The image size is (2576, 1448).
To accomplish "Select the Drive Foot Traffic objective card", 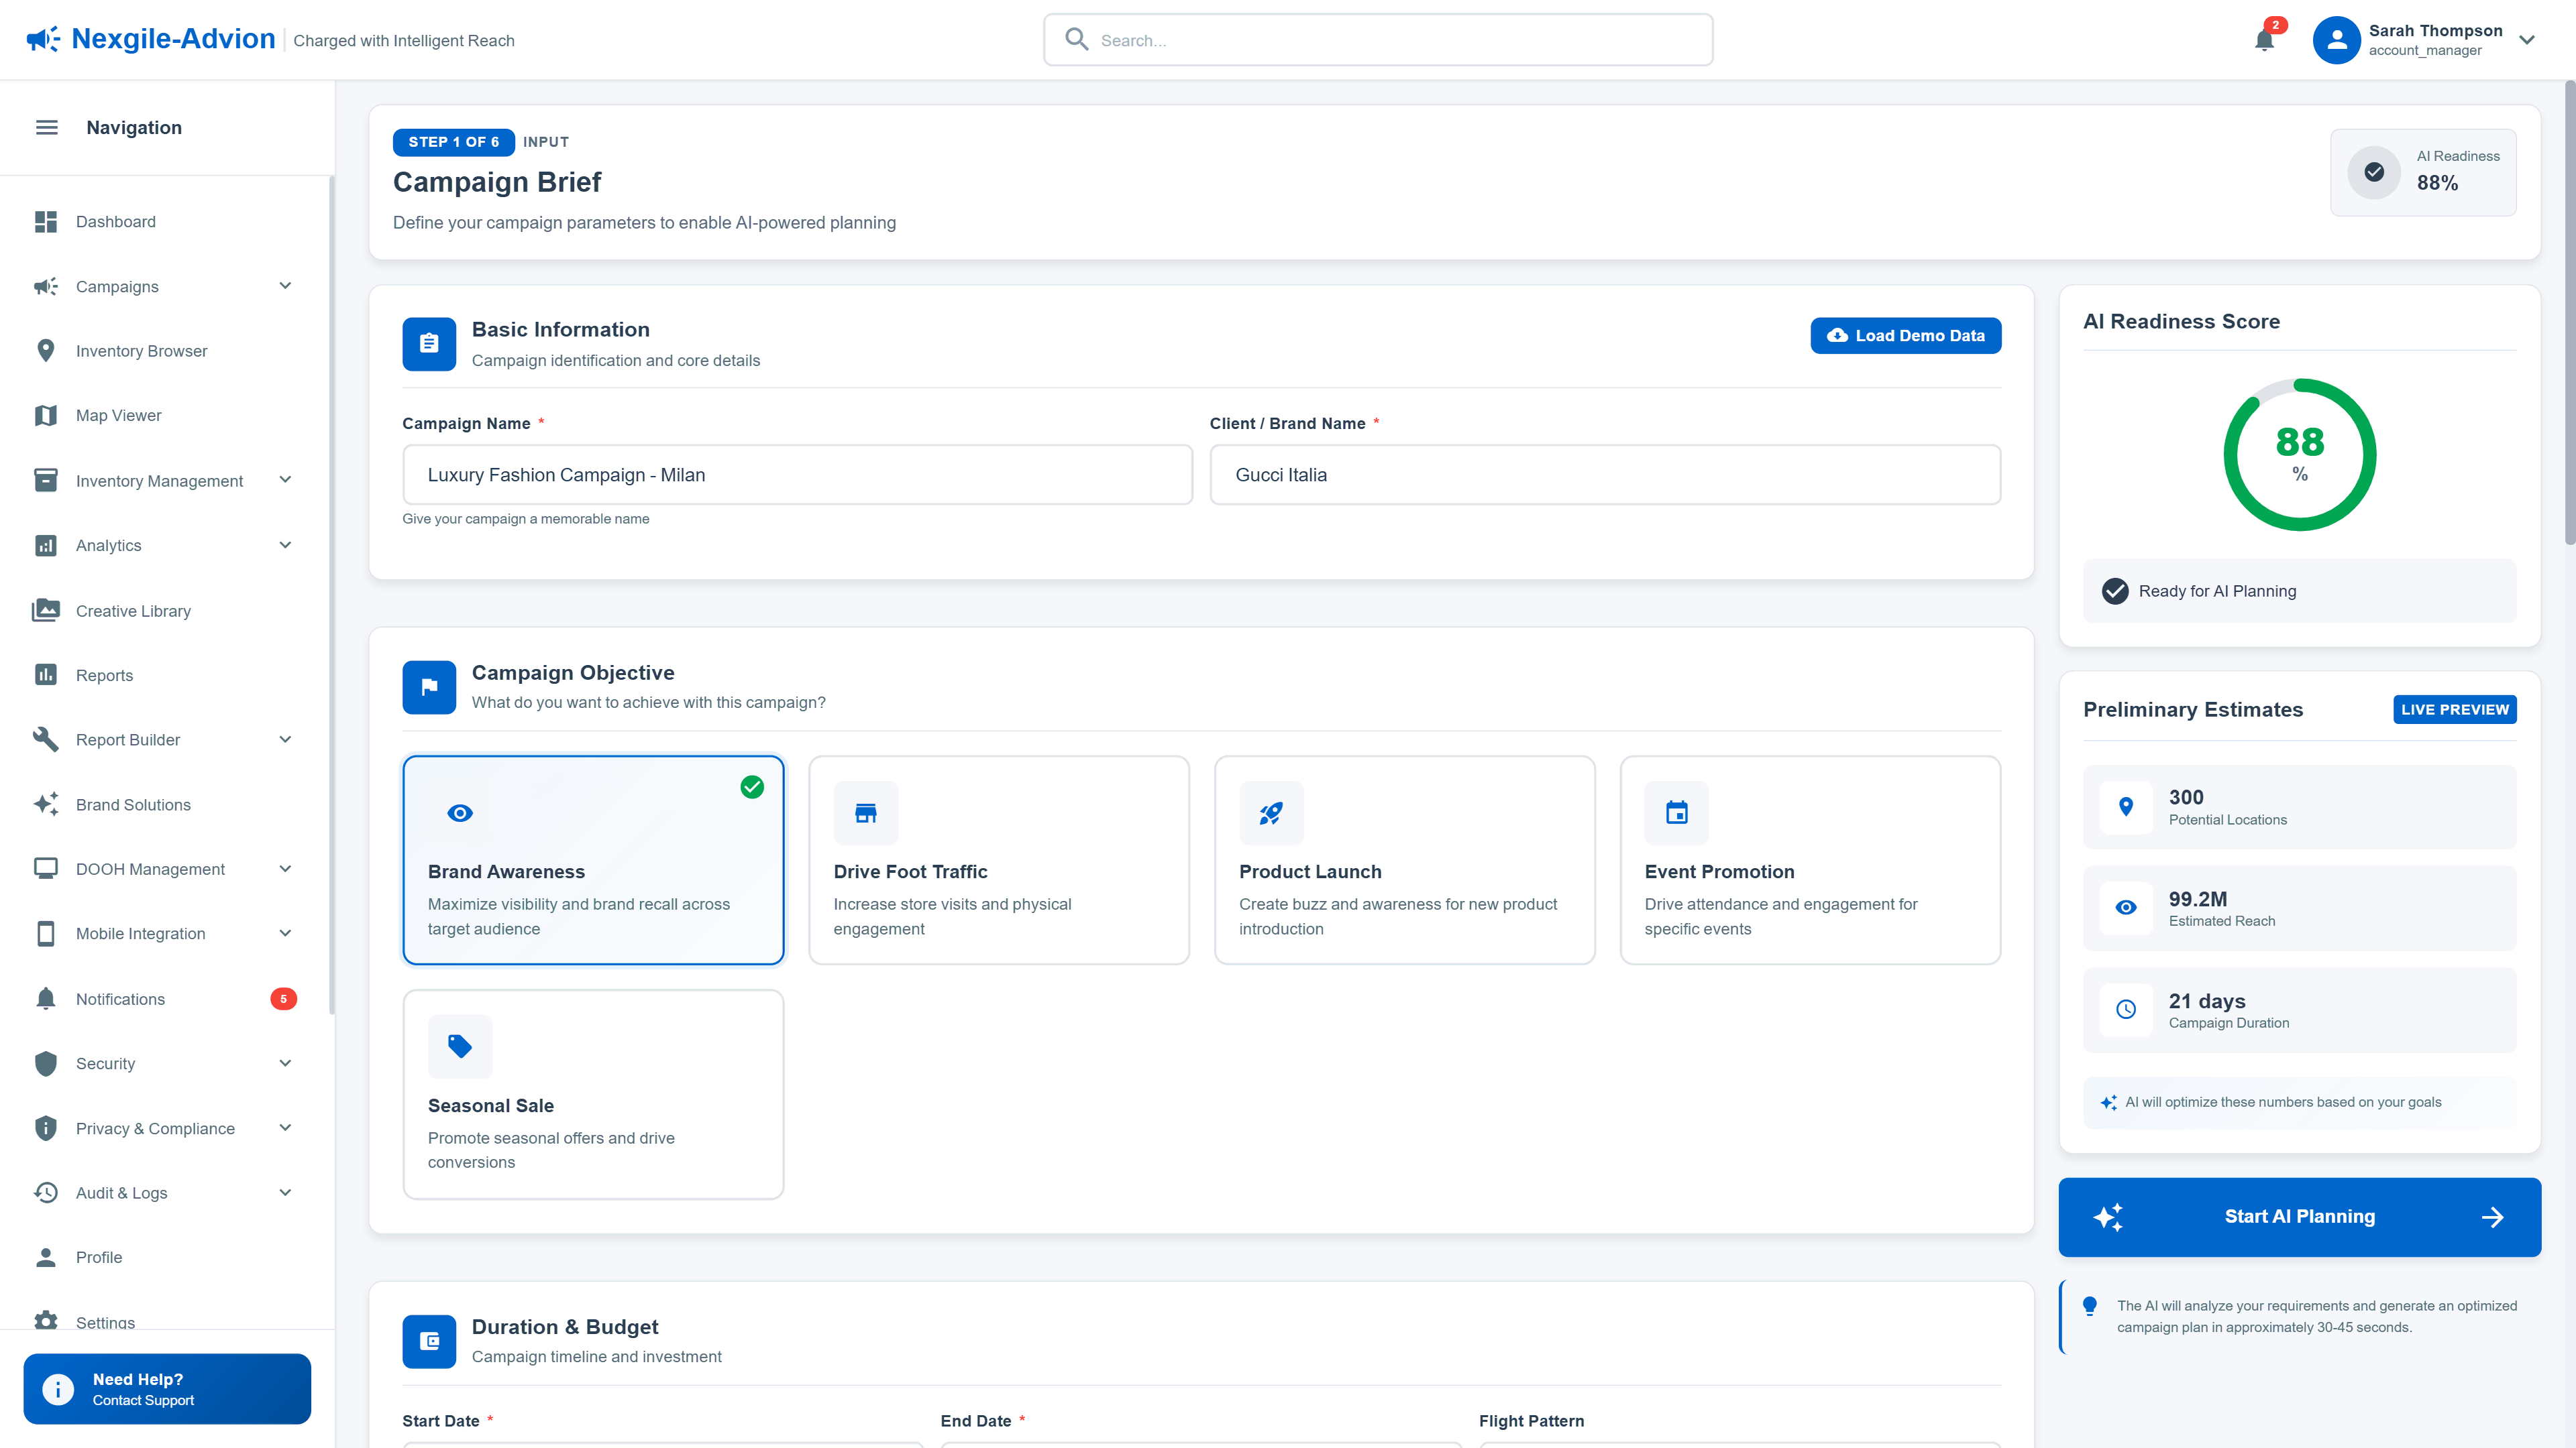I will pos(999,859).
